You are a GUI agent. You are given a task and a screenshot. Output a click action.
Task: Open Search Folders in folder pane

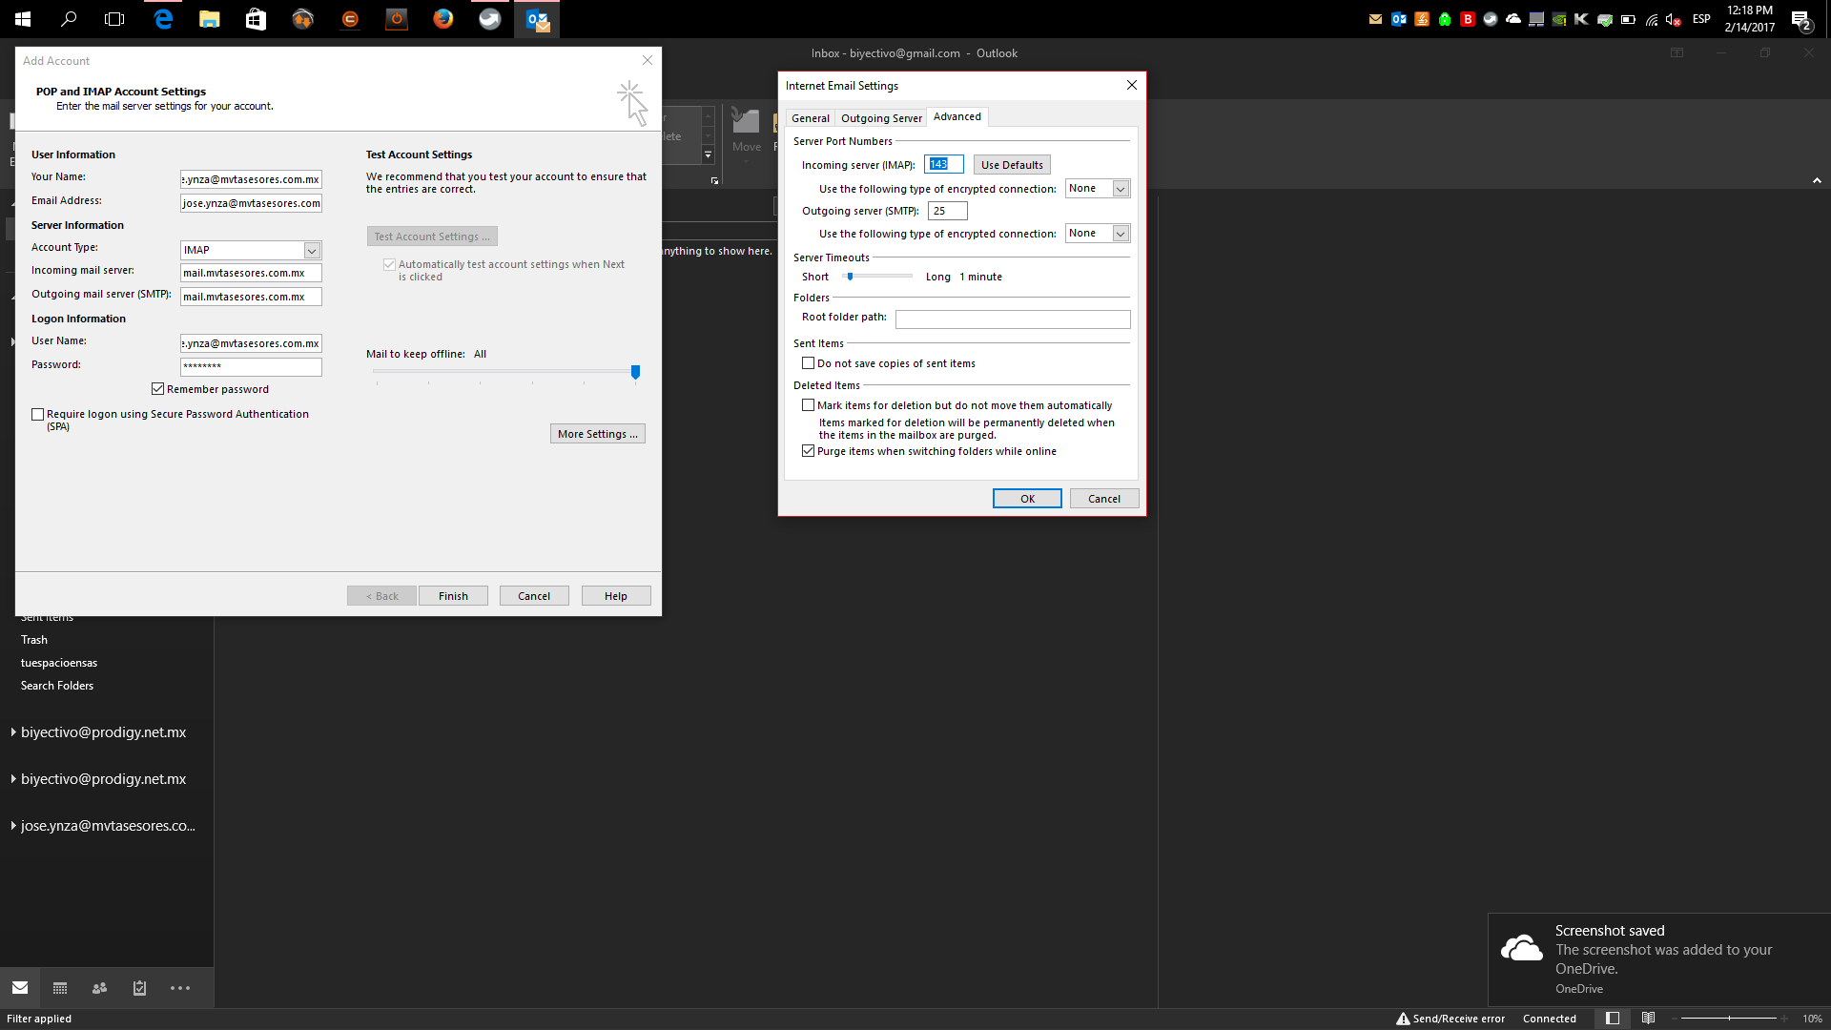(x=57, y=686)
